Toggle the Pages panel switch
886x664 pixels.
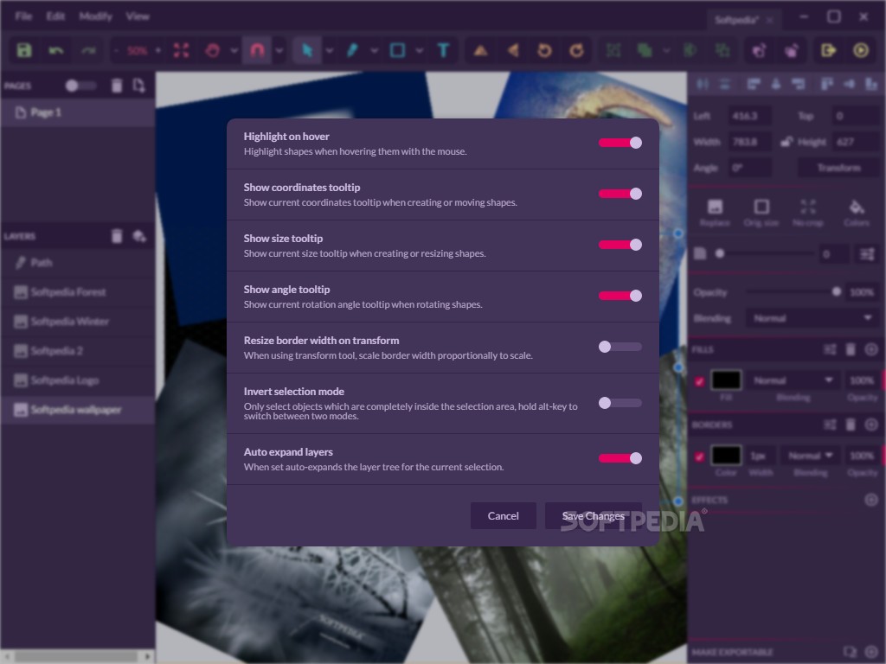pos(80,86)
